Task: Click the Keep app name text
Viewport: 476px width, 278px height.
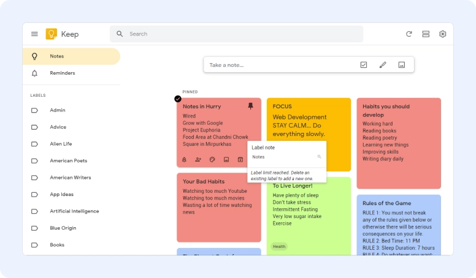Action: pyautogui.click(x=70, y=34)
